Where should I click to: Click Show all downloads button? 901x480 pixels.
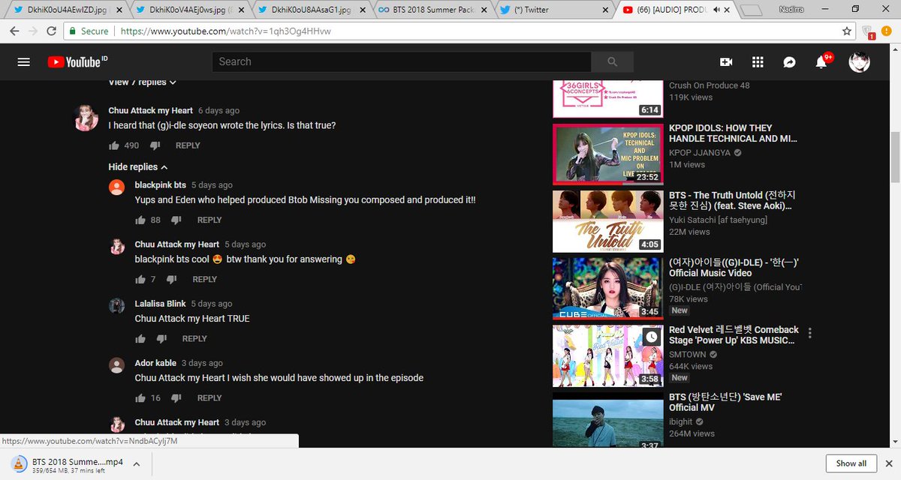(x=851, y=463)
